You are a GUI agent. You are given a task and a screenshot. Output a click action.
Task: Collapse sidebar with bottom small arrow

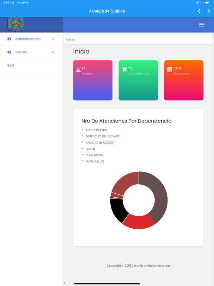tap(64, 283)
